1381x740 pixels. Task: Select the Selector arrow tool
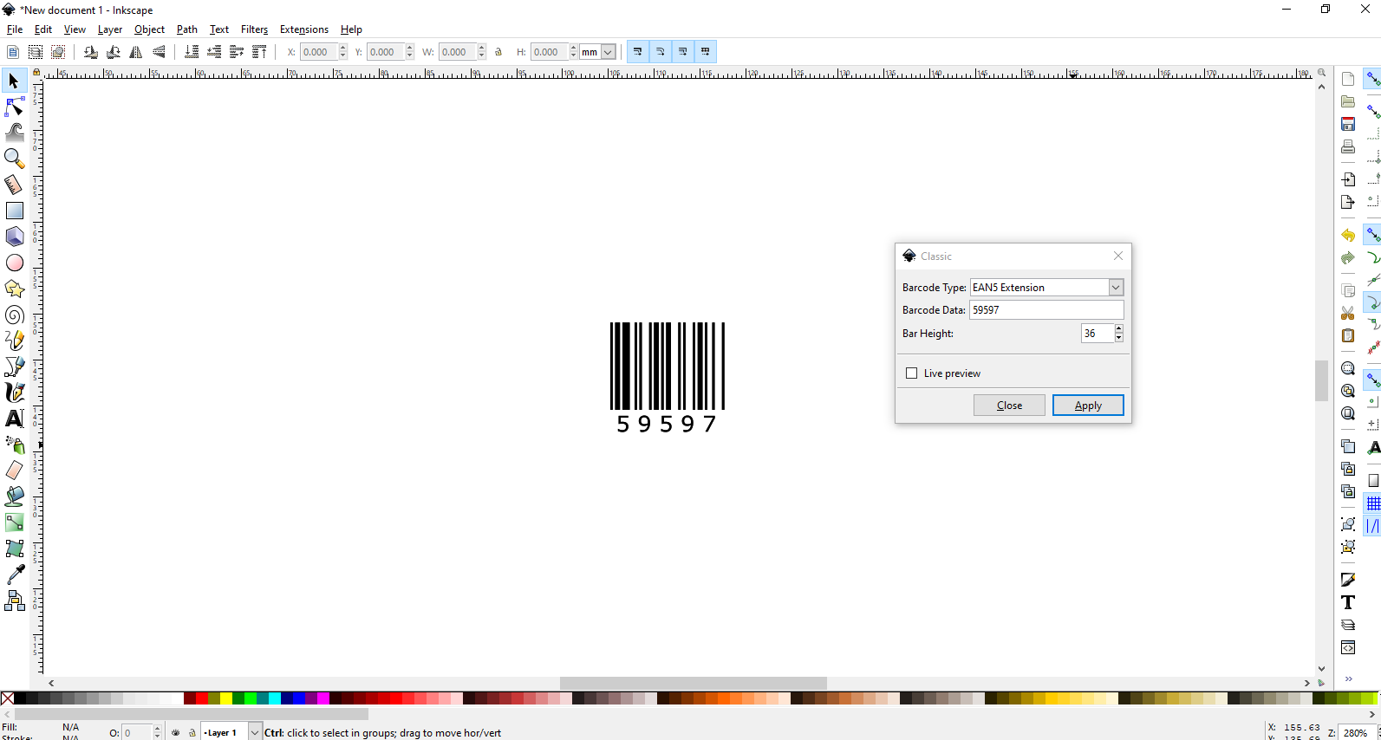[x=14, y=81]
